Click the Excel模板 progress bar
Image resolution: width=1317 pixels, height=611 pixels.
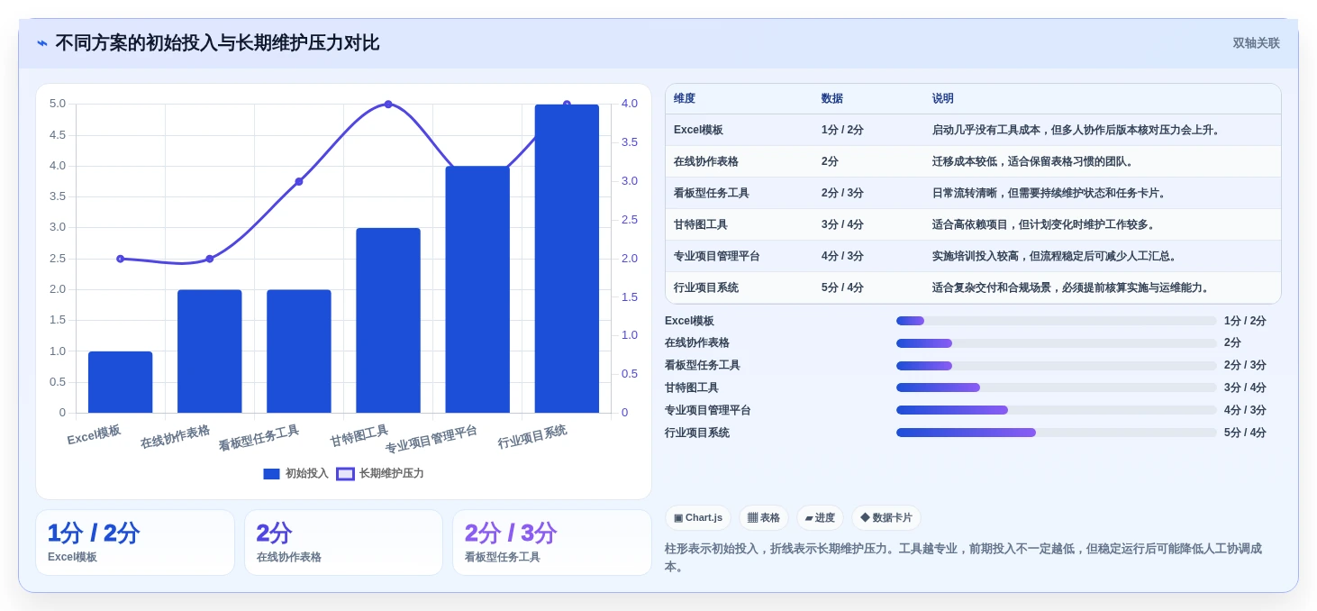pyautogui.click(x=1056, y=321)
